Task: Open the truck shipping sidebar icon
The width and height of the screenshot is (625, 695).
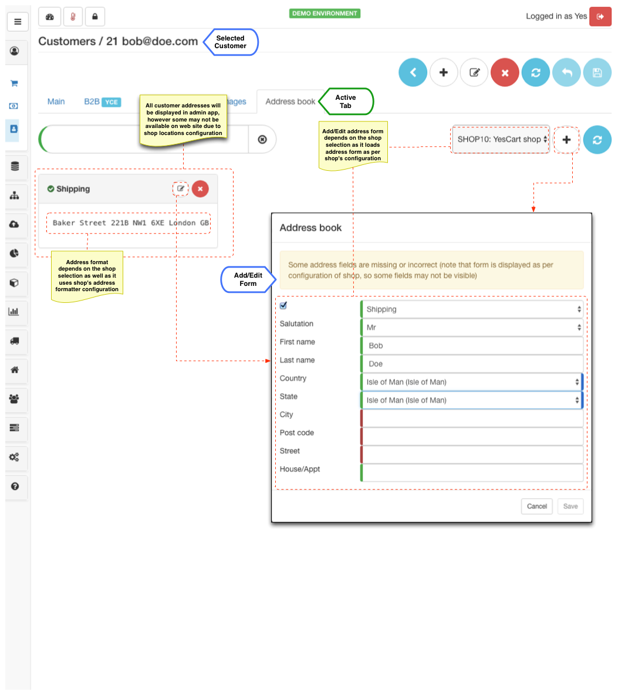Action: (x=15, y=340)
